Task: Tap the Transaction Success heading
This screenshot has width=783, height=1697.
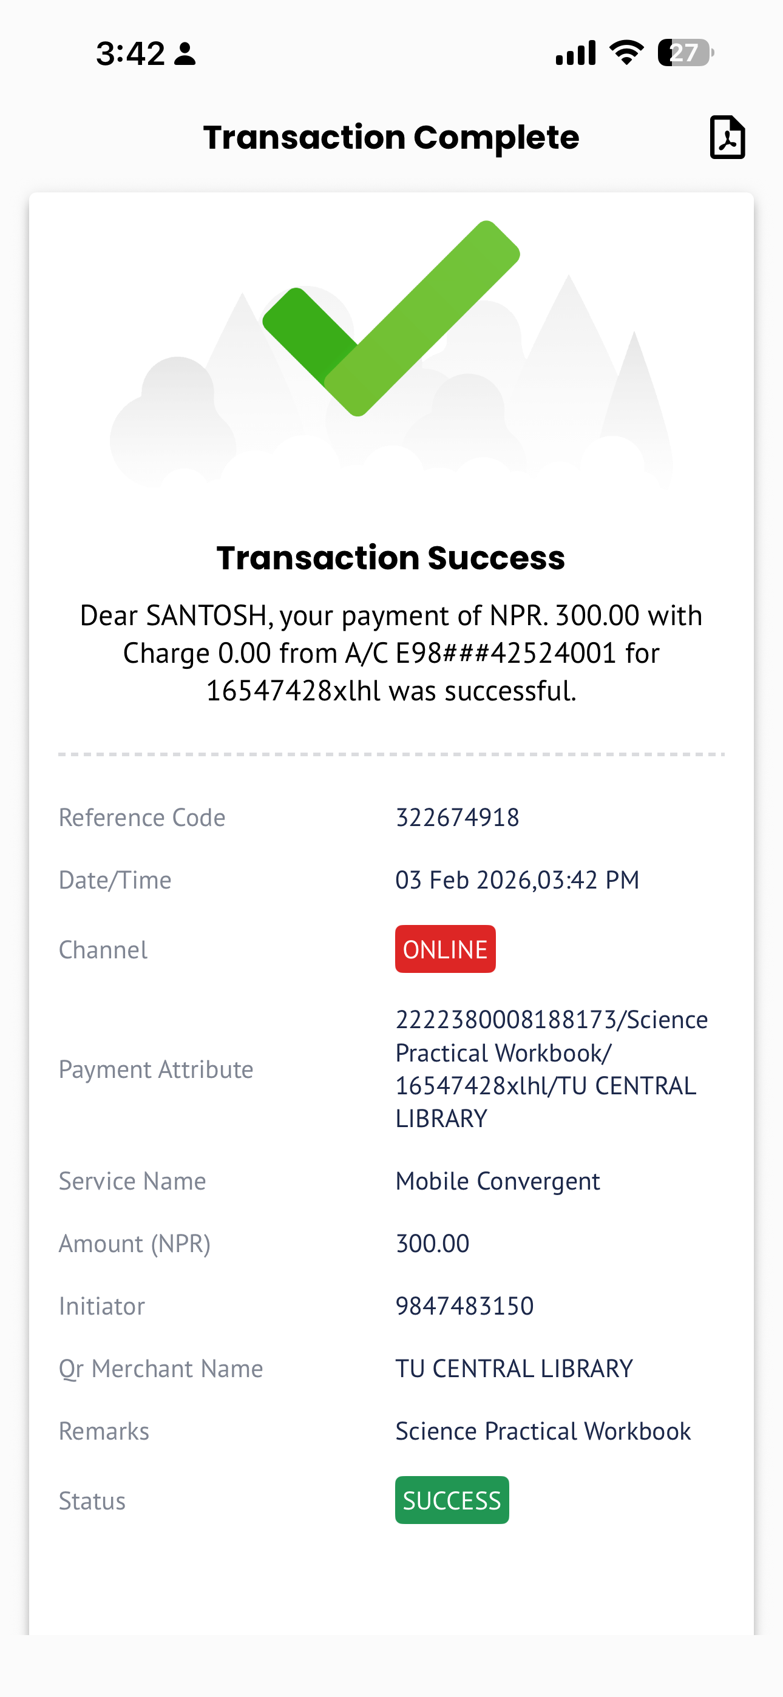Action: 391,558
